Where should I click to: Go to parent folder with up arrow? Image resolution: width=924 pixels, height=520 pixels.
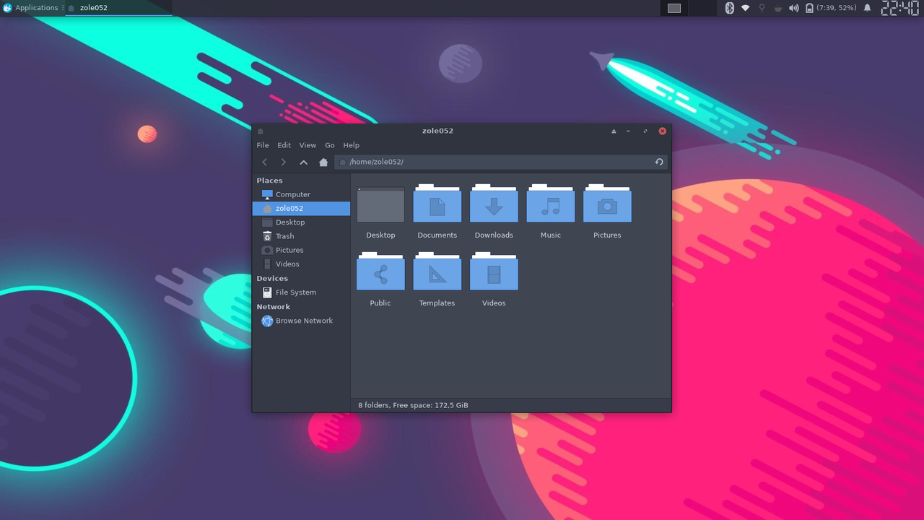[x=304, y=162]
